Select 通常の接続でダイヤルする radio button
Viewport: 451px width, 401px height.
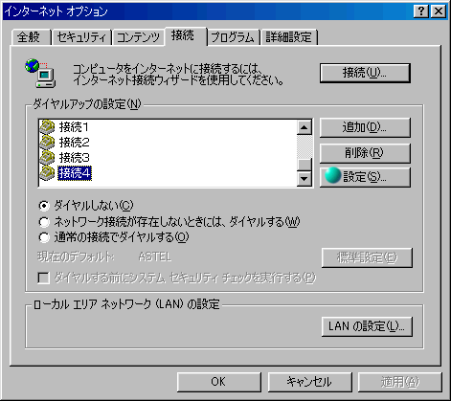44,237
